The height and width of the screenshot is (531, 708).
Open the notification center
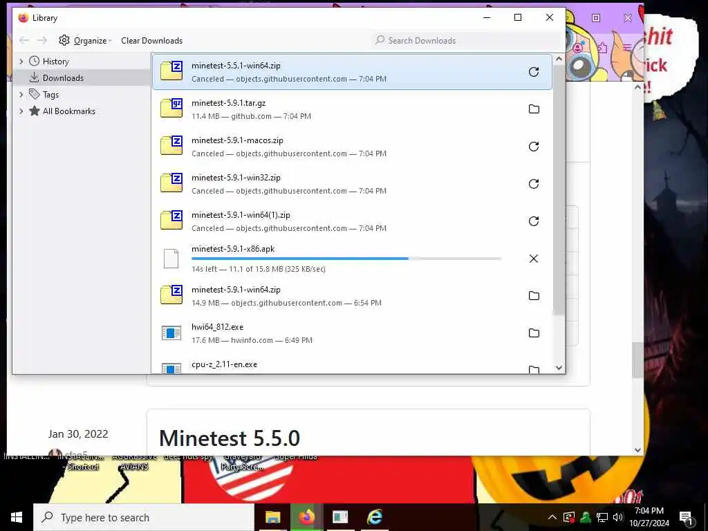(685, 517)
